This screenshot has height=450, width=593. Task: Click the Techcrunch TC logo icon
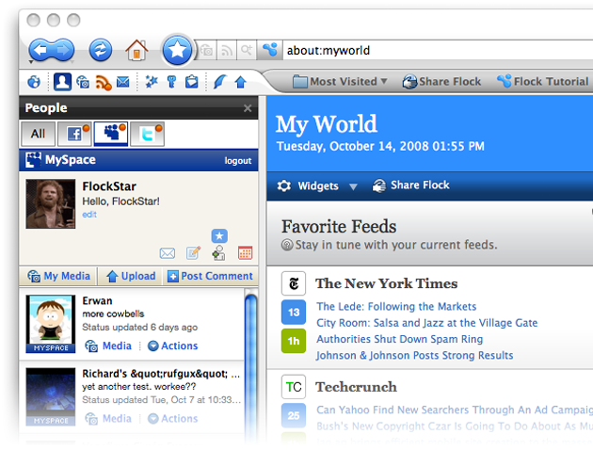tap(294, 387)
